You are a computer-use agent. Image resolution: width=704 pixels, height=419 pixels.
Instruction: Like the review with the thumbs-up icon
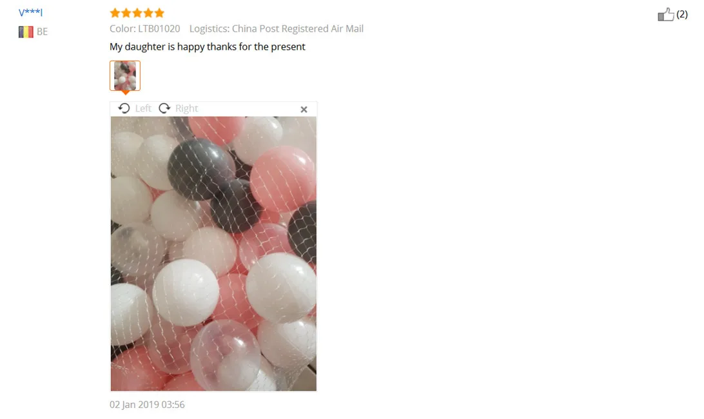point(666,14)
